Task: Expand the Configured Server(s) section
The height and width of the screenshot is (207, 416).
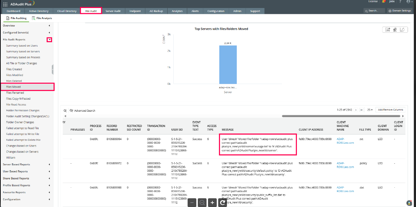Action: [x=49, y=32]
